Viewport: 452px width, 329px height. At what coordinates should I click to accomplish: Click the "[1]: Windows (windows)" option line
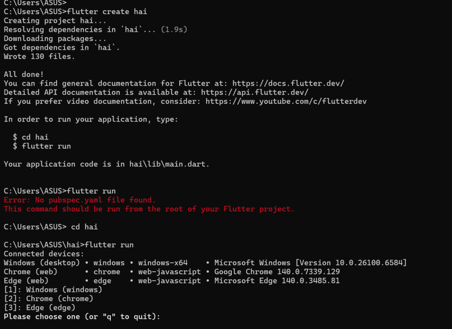pyautogui.click(x=53, y=290)
